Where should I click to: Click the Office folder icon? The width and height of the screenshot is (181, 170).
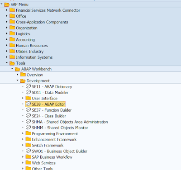pyautogui.click(x=12, y=16)
